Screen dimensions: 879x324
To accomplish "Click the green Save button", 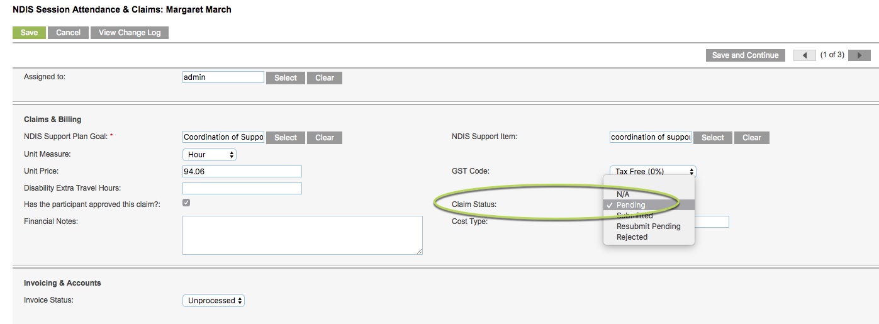I will [x=29, y=33].
